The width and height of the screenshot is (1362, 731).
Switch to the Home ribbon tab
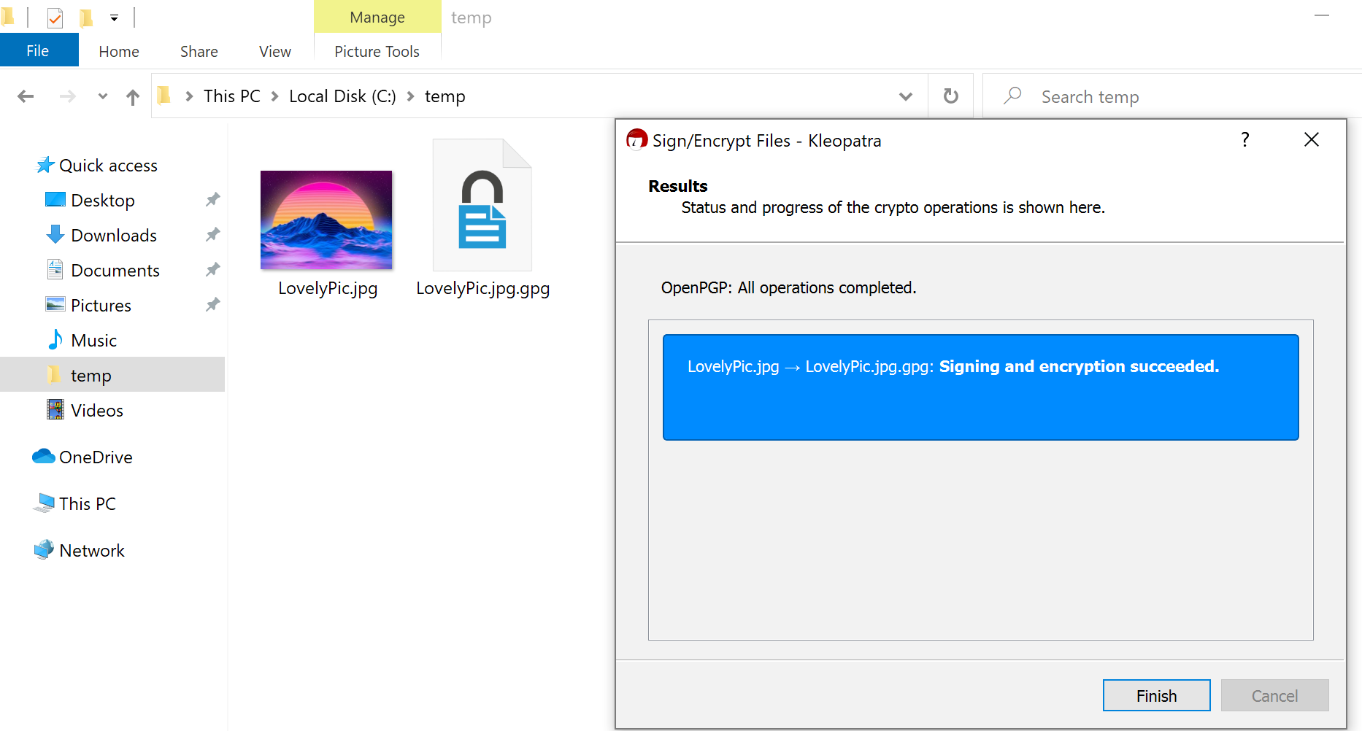point(119,51)
